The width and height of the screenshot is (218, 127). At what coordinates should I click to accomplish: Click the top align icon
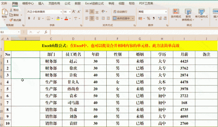[87, 11]
